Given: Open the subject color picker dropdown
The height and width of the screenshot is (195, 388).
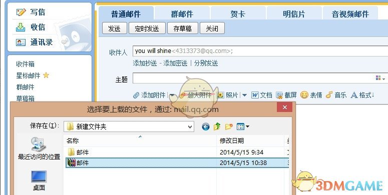Looking at the screenshot, I should (x=380, y=78).
